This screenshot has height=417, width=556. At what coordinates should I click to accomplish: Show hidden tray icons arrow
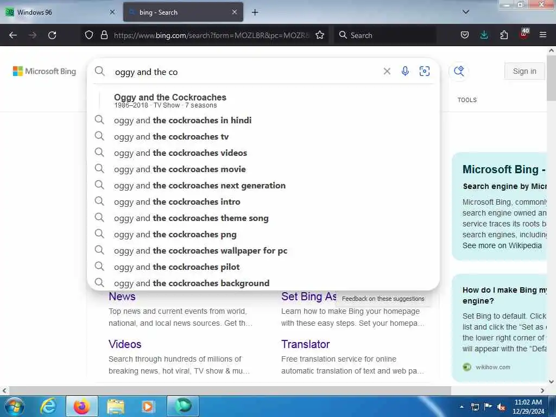462,407
